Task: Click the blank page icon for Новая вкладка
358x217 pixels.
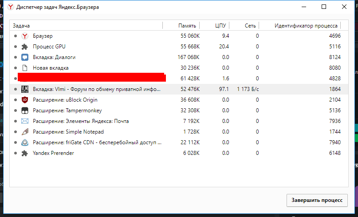Action: click(25, 68)
